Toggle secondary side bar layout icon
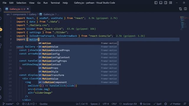 point(166,3)
